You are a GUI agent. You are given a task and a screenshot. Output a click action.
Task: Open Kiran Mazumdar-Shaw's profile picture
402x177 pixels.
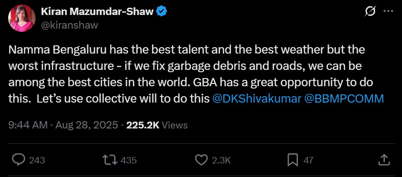click(x=22, y=18)
